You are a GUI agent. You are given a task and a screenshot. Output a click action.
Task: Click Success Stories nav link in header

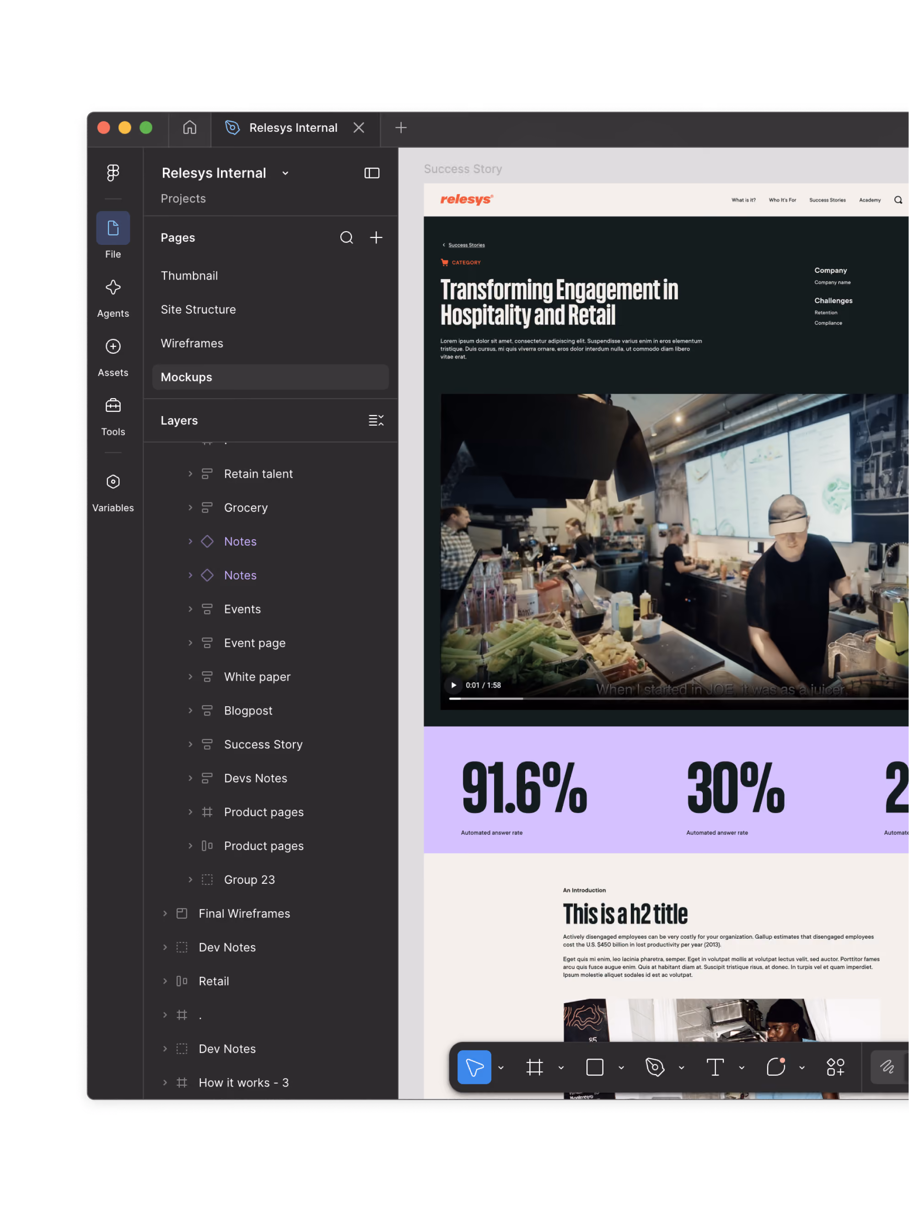[x=828, y=200]
